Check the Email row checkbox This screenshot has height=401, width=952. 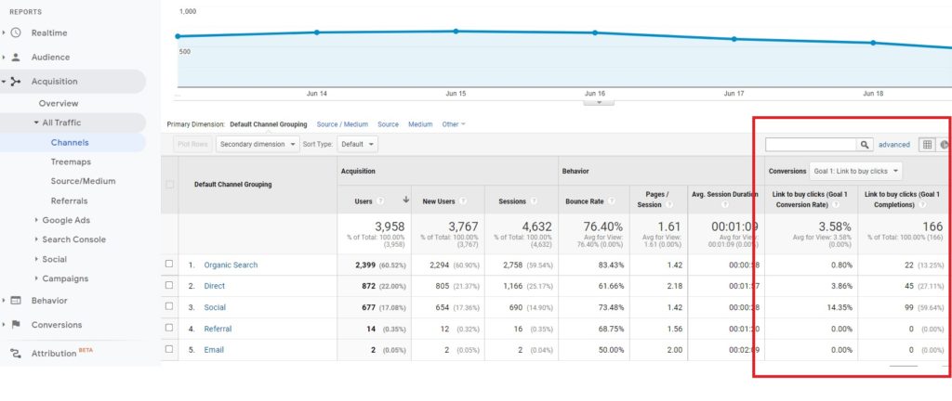point(169,350)
